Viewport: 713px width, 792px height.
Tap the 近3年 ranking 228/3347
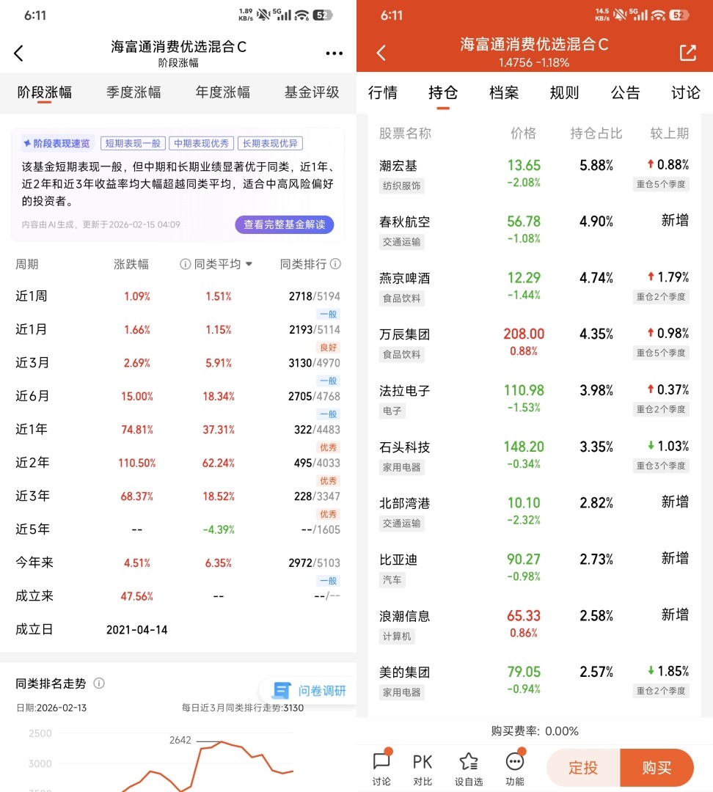(x=317, y=496)
